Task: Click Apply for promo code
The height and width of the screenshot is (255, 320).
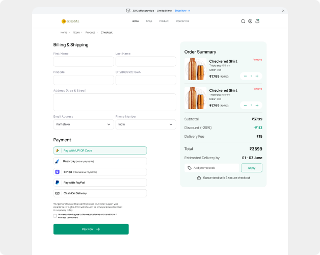Action: click(x=252, y=168)
